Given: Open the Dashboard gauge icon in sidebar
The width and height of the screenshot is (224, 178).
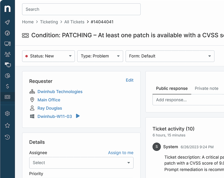Looking at the screenshot, I should [x=7, y=33].
